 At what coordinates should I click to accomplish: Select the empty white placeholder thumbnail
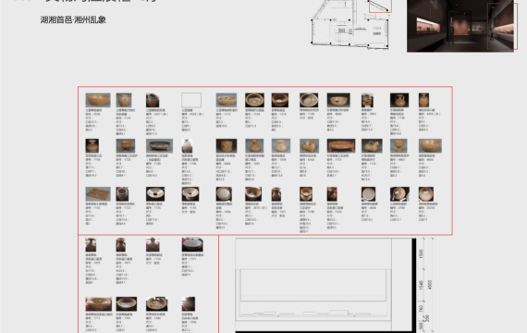click(191, 100)
